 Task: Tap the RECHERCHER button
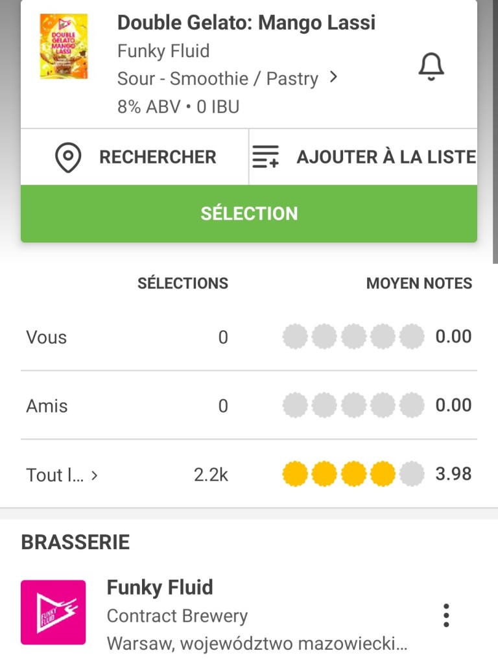pyautogui.click(x=157, y=157)
